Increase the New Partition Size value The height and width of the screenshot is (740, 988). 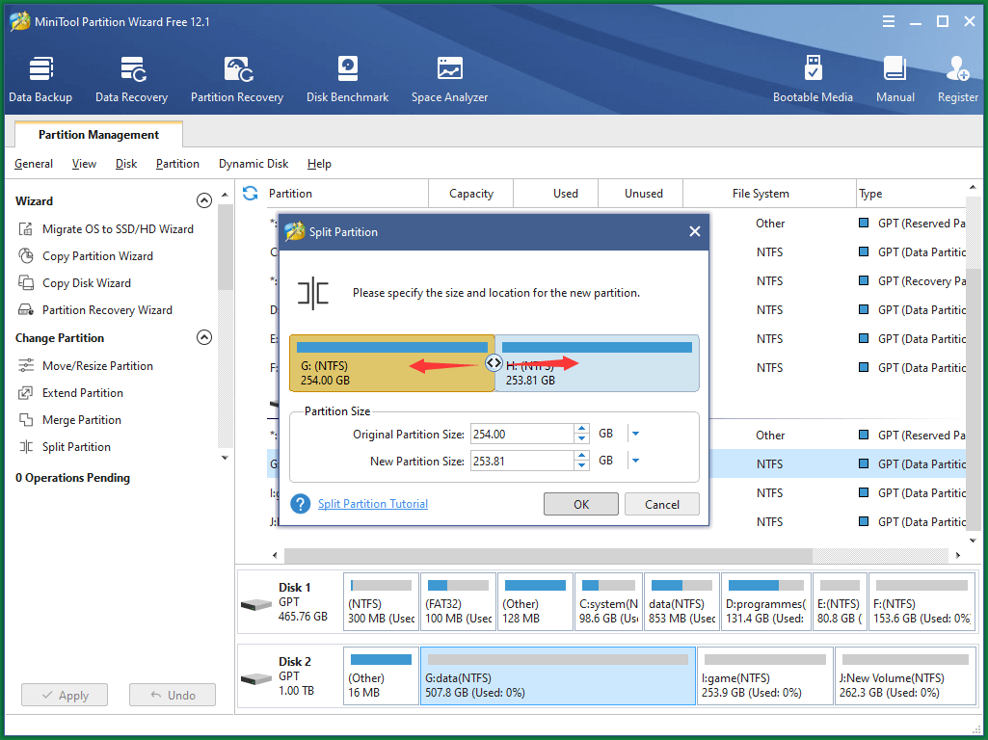pos(581,456)
